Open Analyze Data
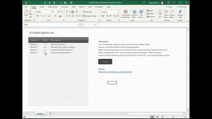 (180, 14)
